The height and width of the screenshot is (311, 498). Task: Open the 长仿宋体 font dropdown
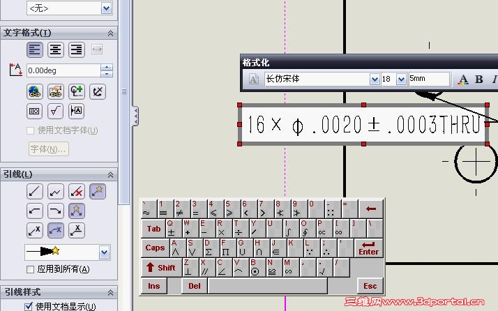(375, 79)
